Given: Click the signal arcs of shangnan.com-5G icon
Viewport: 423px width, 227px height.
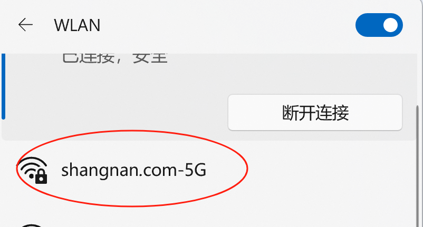Looking at the screenshot, I should pos(31,165).
